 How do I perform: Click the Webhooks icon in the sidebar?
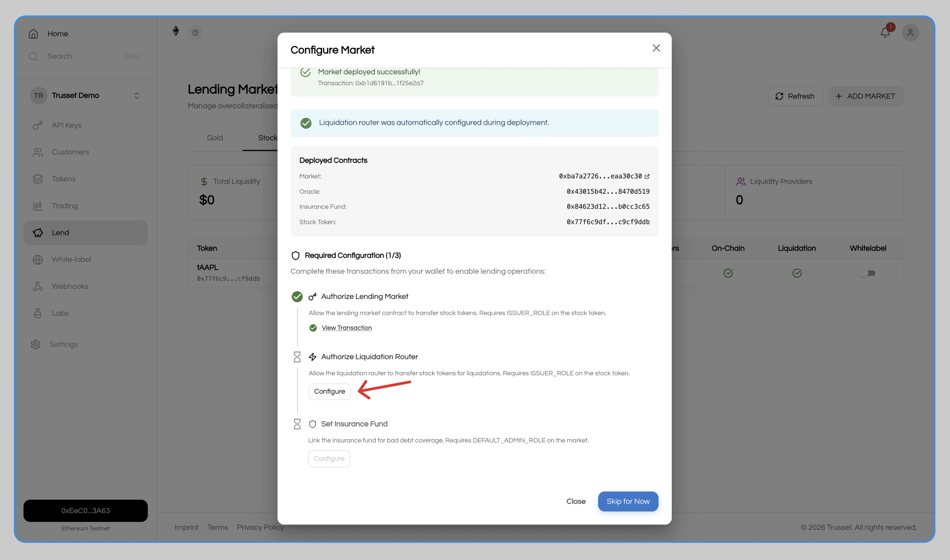(37, 286)
